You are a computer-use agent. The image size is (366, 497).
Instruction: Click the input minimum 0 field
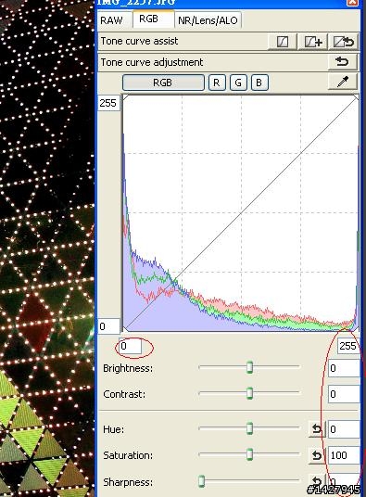130,346
